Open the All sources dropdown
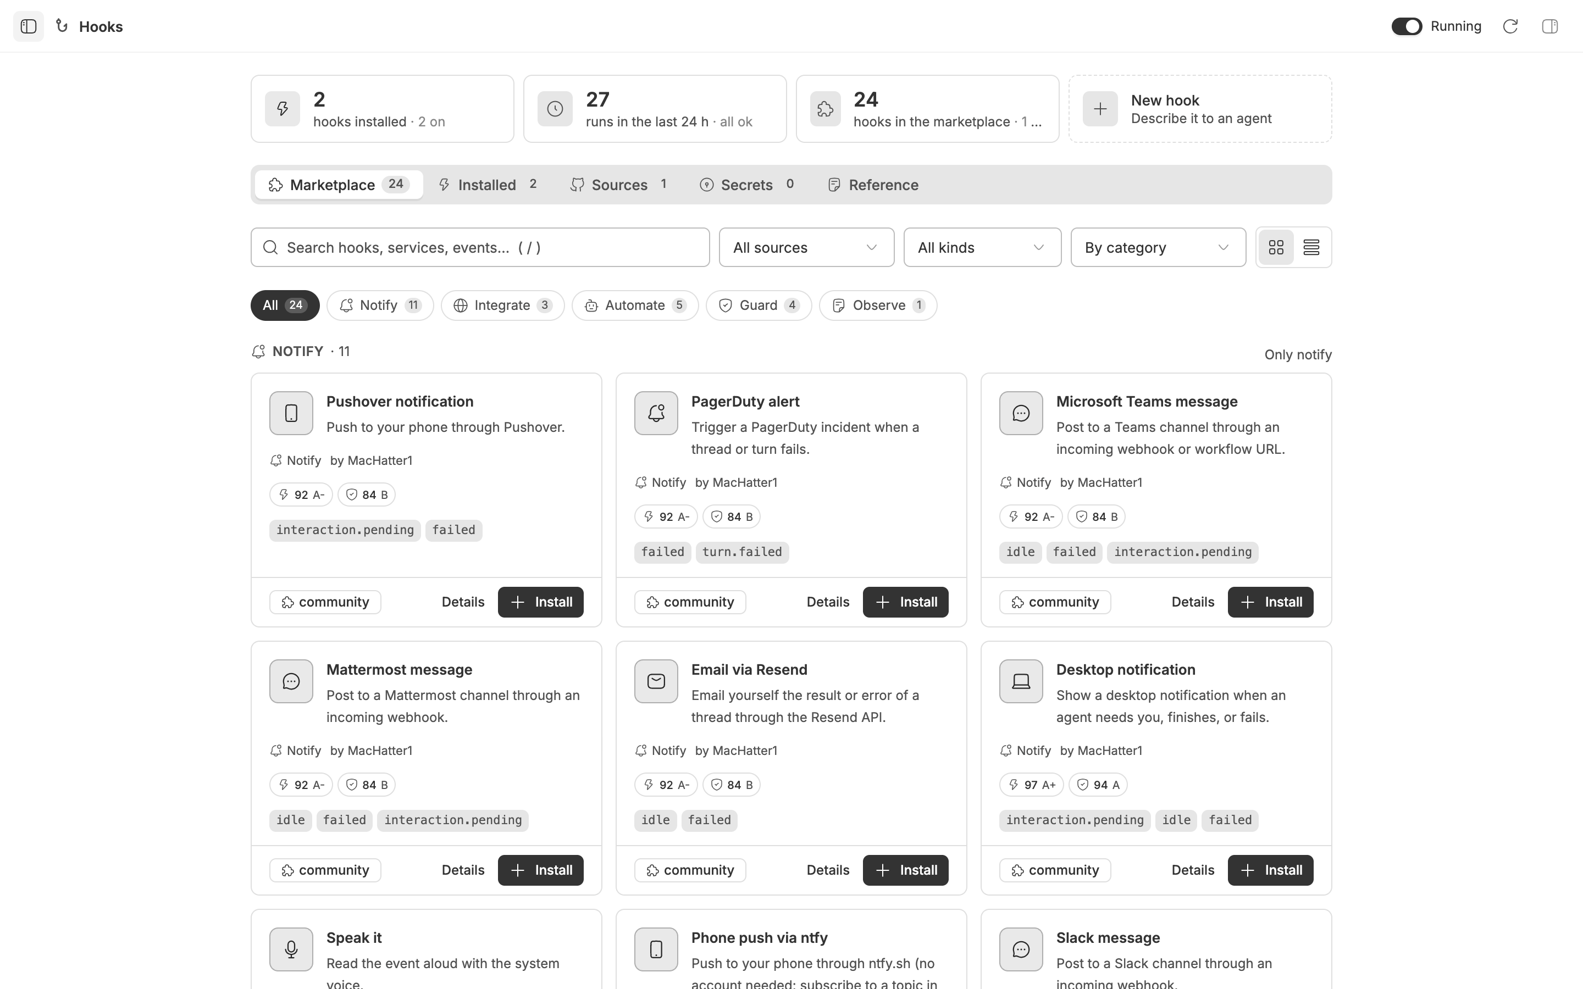The width and height of the screenshot is (1583, 989). [806, 247]
